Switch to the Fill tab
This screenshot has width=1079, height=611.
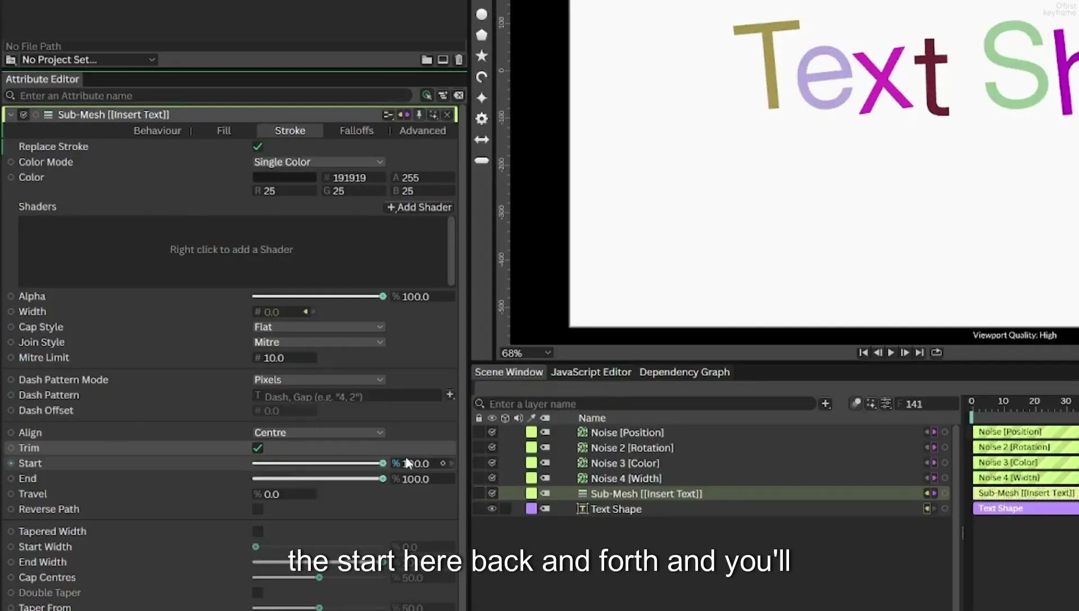click(x=224, y=130)
